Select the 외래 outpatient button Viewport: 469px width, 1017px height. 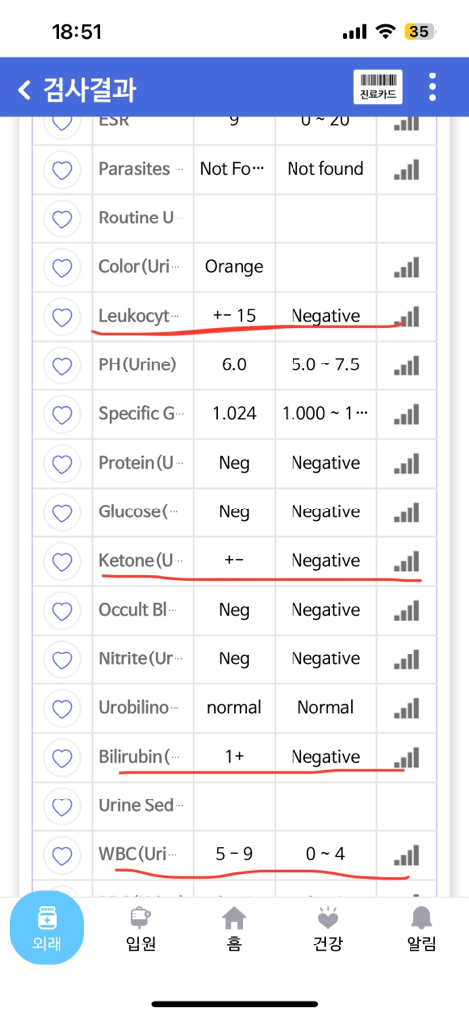(47, 929)
